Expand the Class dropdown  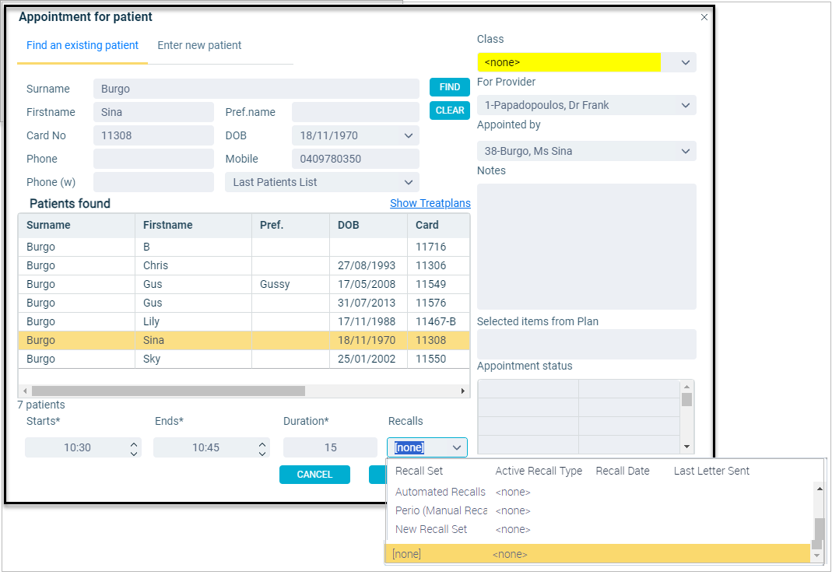coord(686,62)
